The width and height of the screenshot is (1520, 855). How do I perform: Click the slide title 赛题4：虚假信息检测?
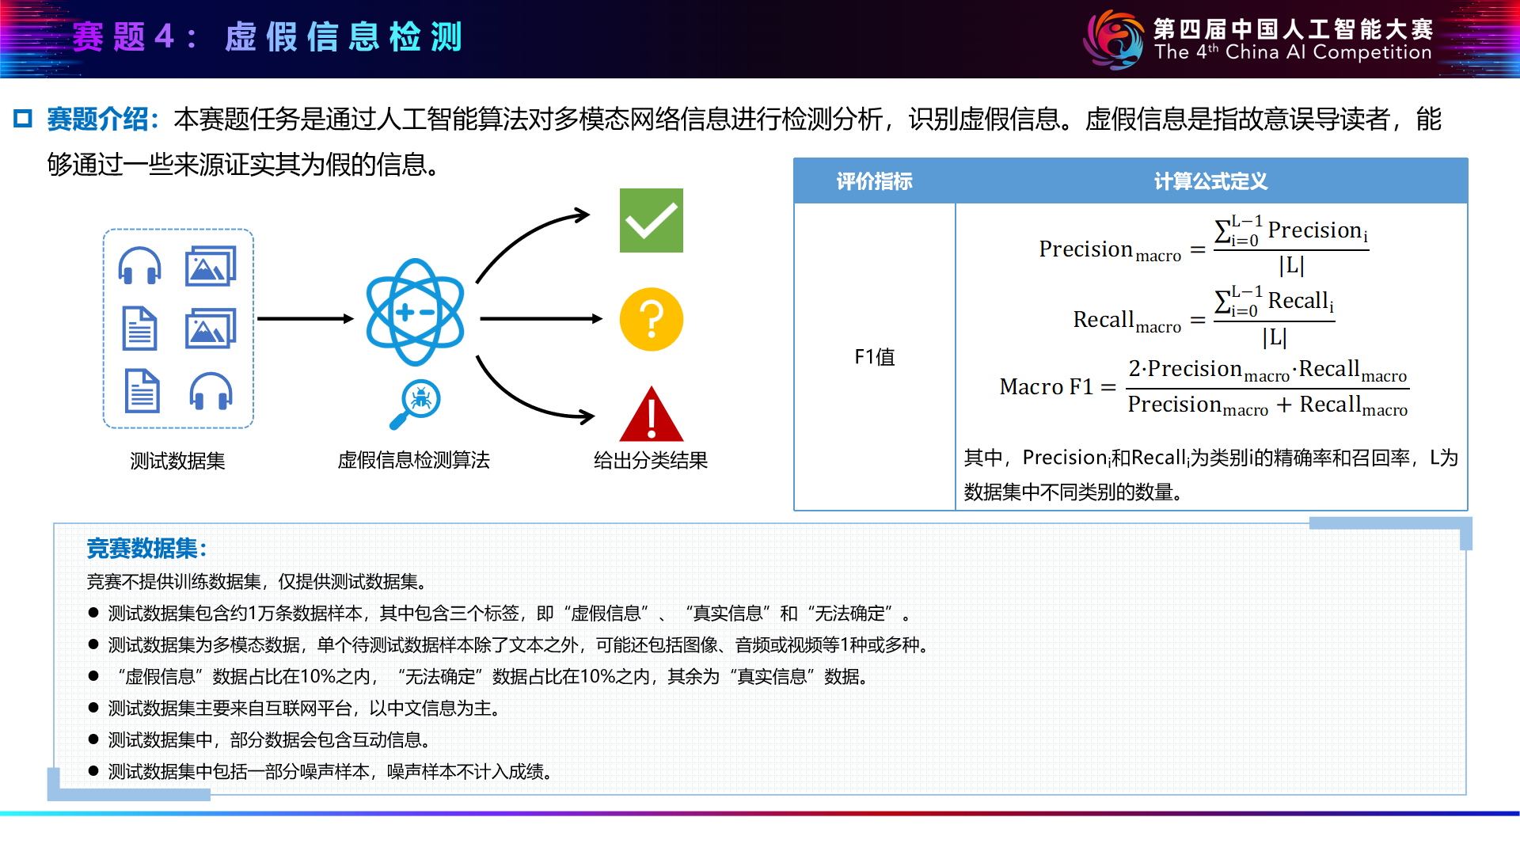tap(268, 37)
